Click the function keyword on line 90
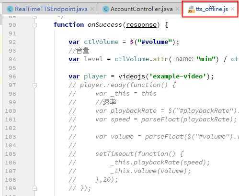The height and width of the screenshot is (196, 239). coord(68,25)
